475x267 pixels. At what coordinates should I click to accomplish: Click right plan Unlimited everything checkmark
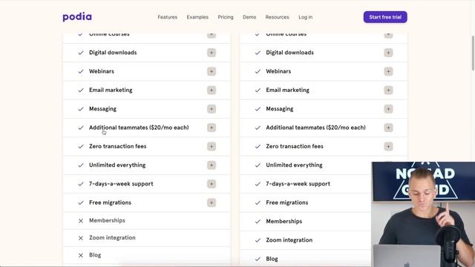tap(258, 165)
